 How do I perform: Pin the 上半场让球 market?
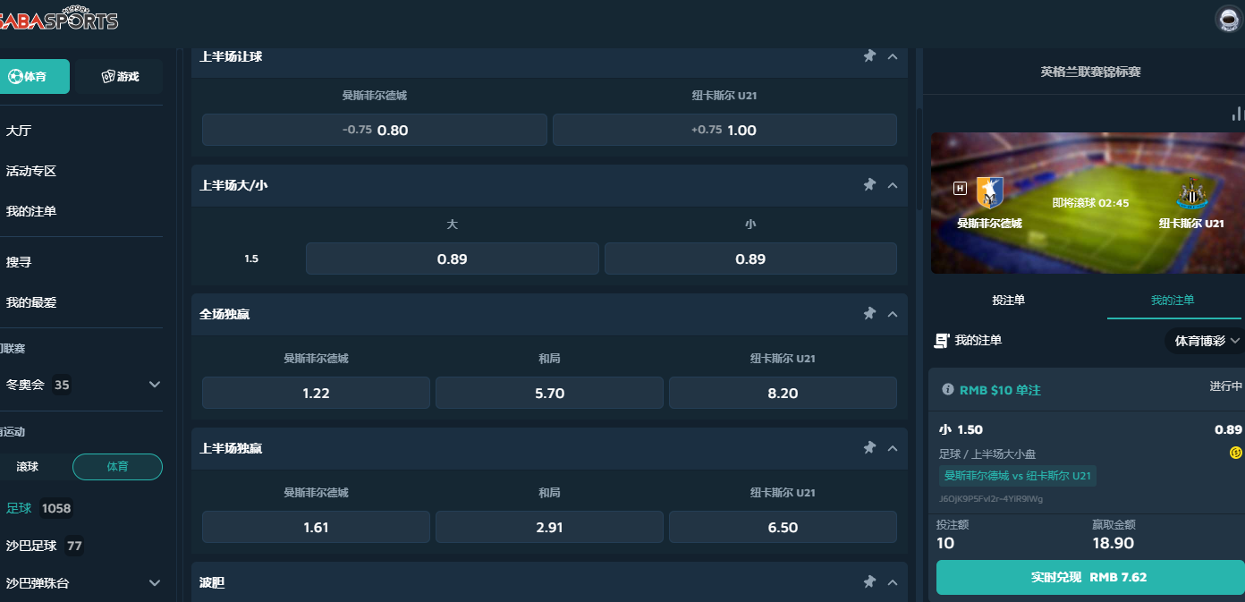point(868,56)
